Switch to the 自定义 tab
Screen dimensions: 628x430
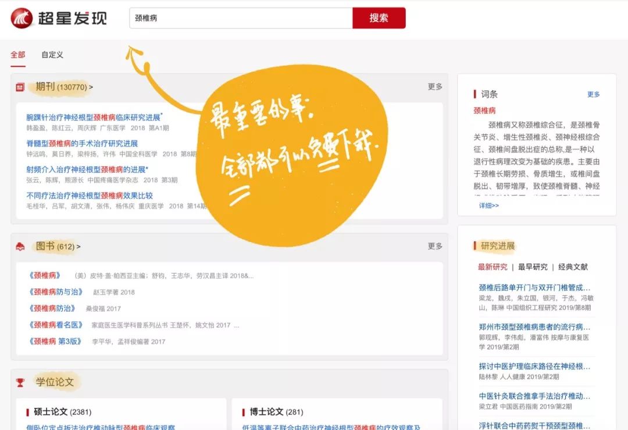pos(52,55)
